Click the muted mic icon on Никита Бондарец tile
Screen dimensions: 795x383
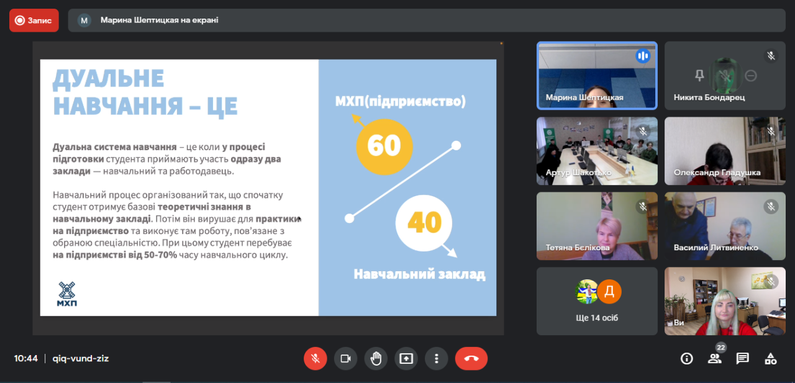tap(771, 56)
